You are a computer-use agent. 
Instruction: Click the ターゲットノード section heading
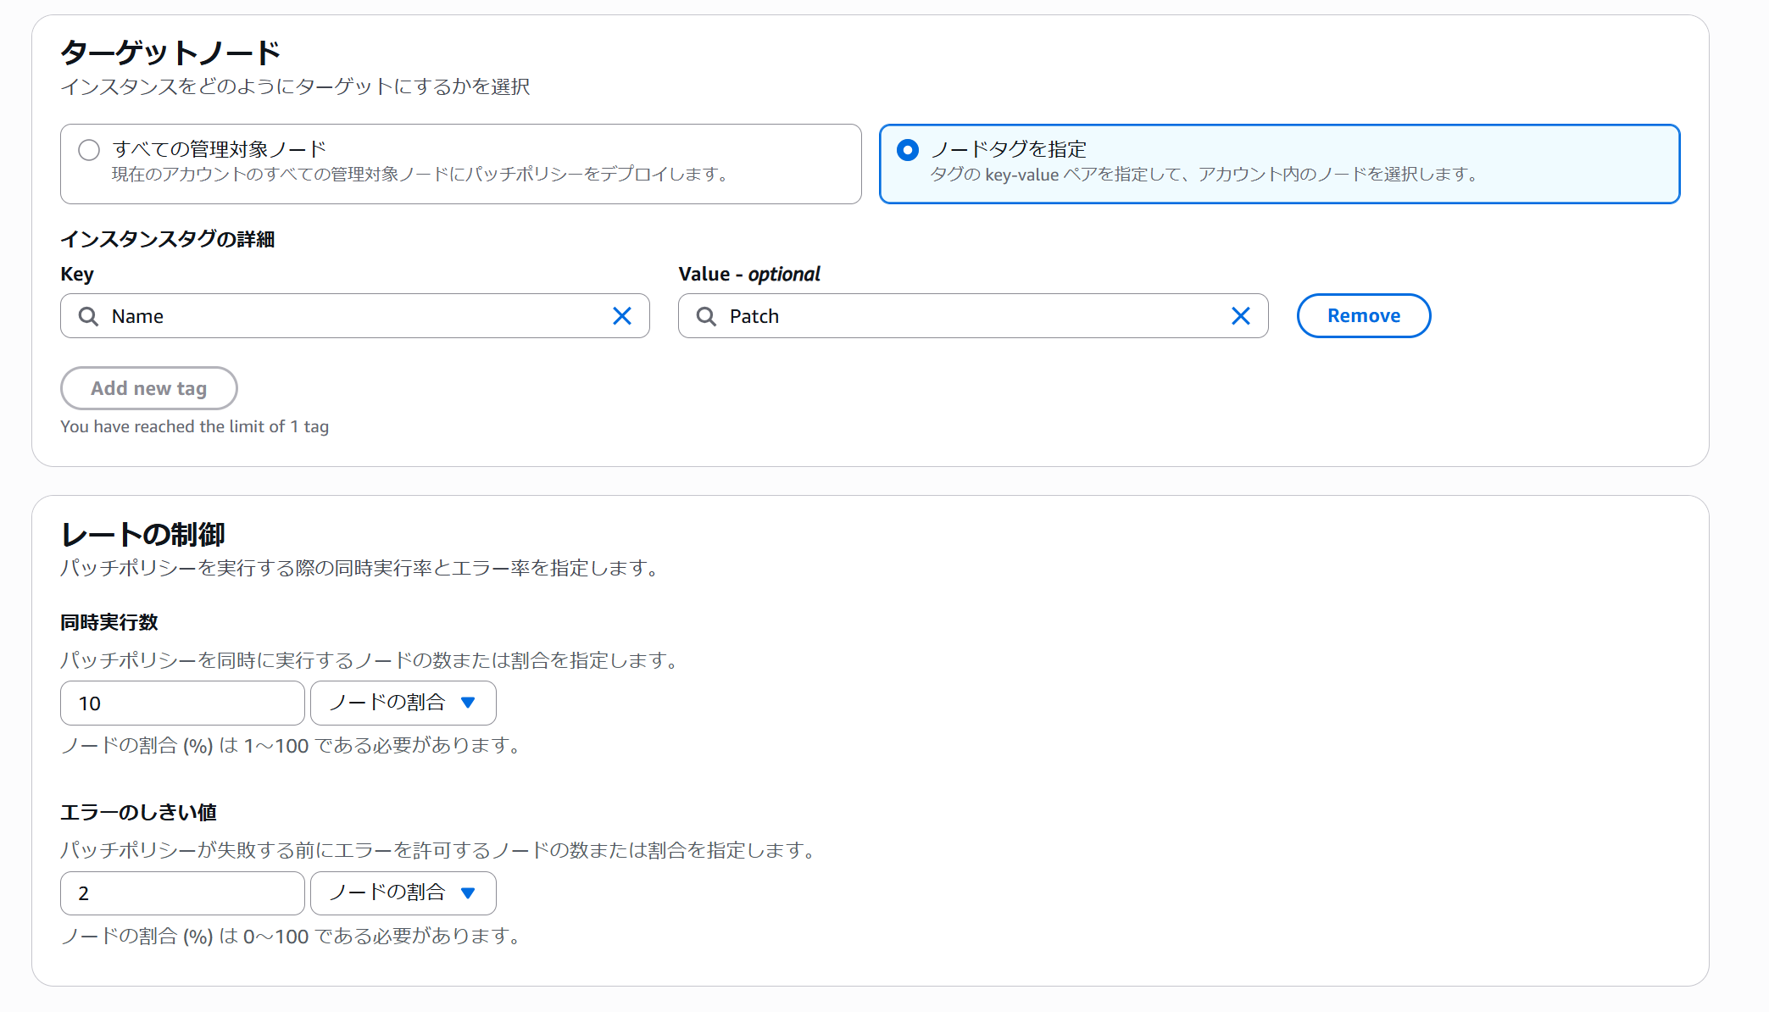170,53
